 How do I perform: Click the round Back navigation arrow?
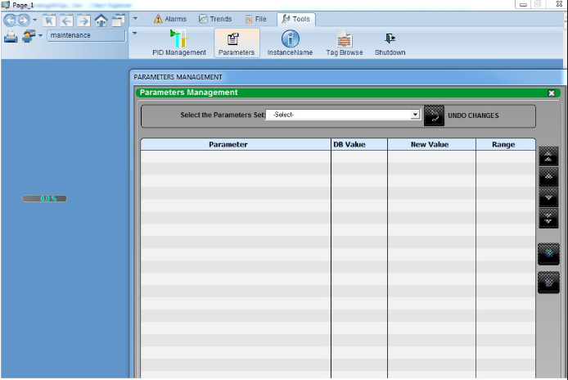click(x=10, y=20)
